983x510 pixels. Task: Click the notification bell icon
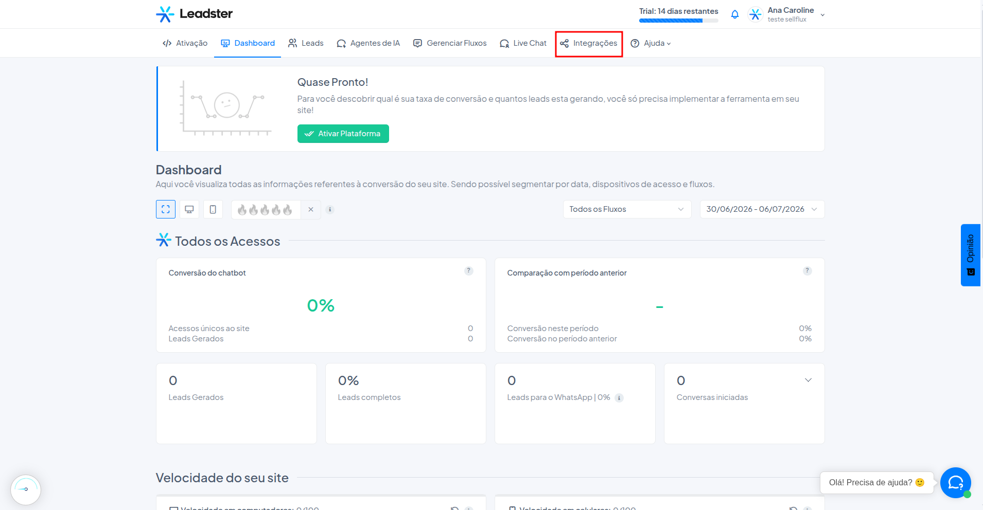pyautogui.click(x=734, y=14)
